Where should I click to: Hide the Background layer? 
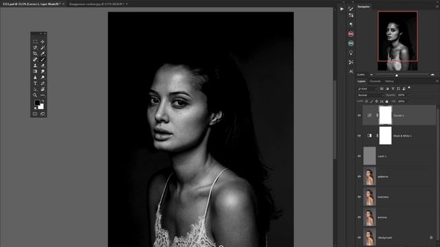point(359,237)
